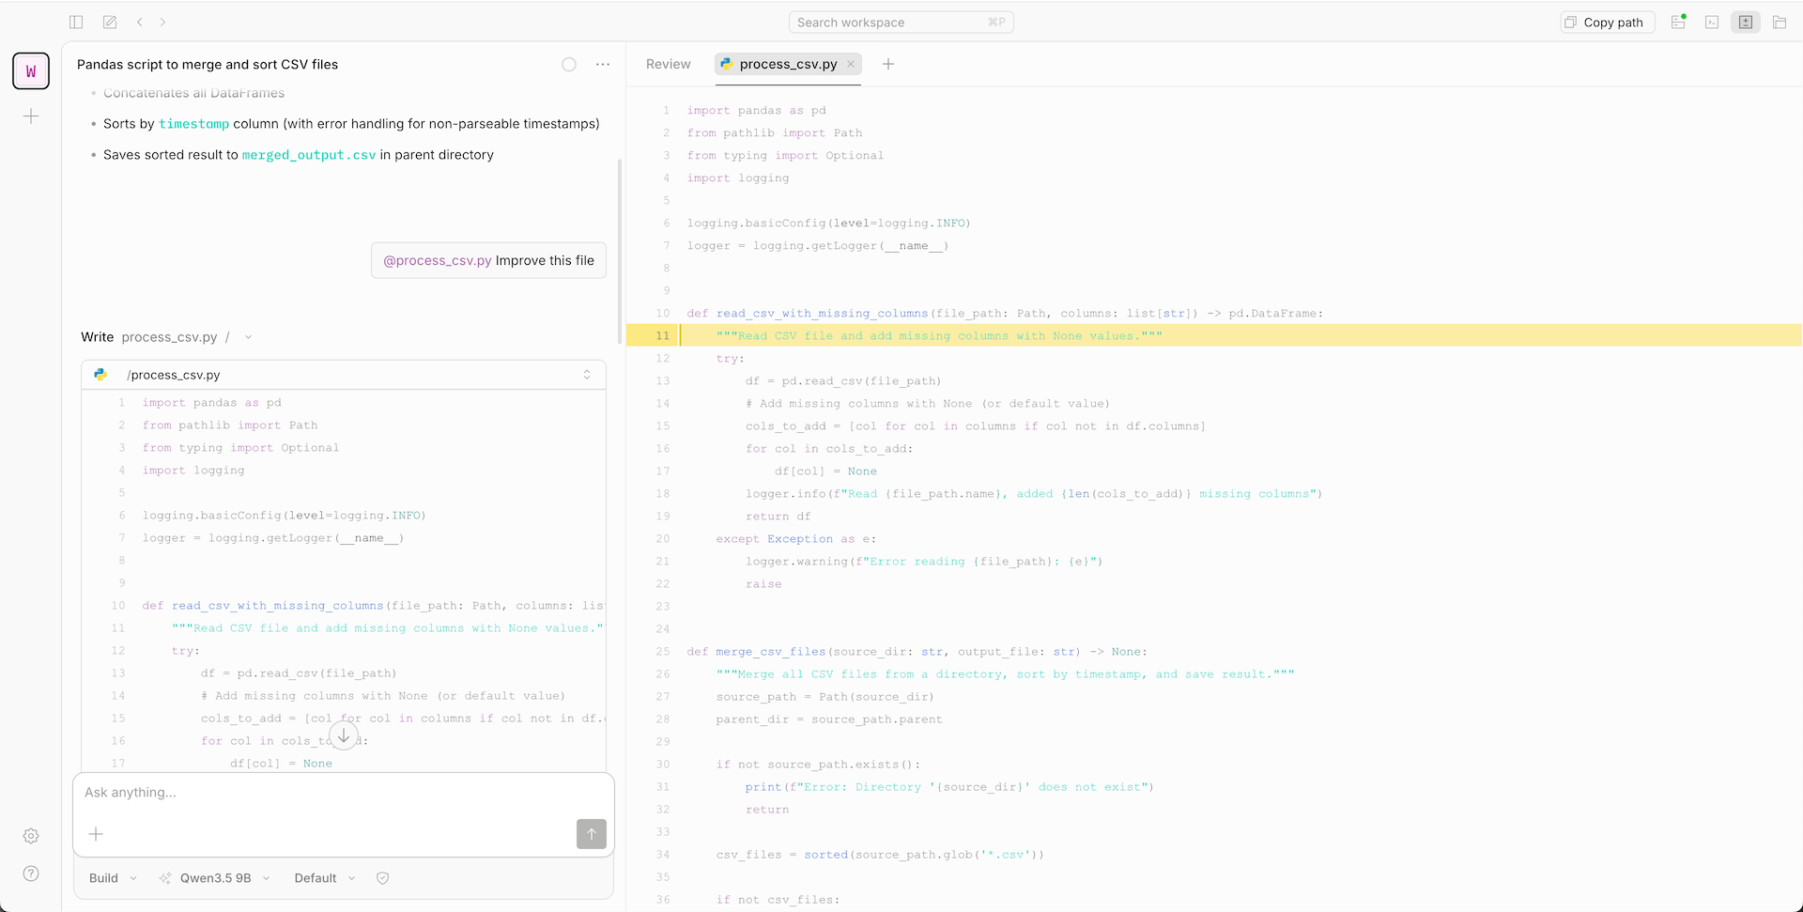This screenshot has width=1803, height=912.
Task: Toggle the left sidebar panel icon
Action: point(76,22)
